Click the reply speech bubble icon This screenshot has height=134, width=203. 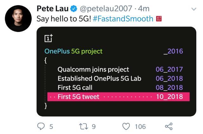pyautogui.click(x=41, y=126)
